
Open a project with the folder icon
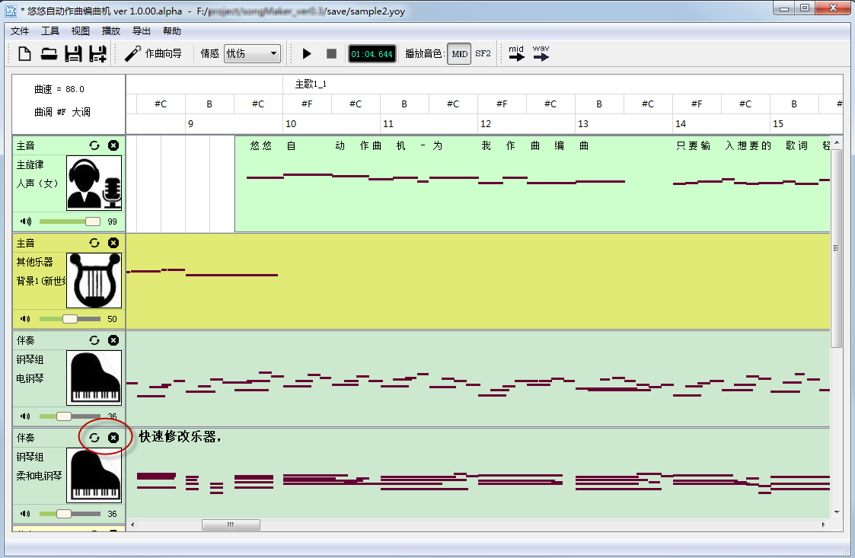[49, 53]
